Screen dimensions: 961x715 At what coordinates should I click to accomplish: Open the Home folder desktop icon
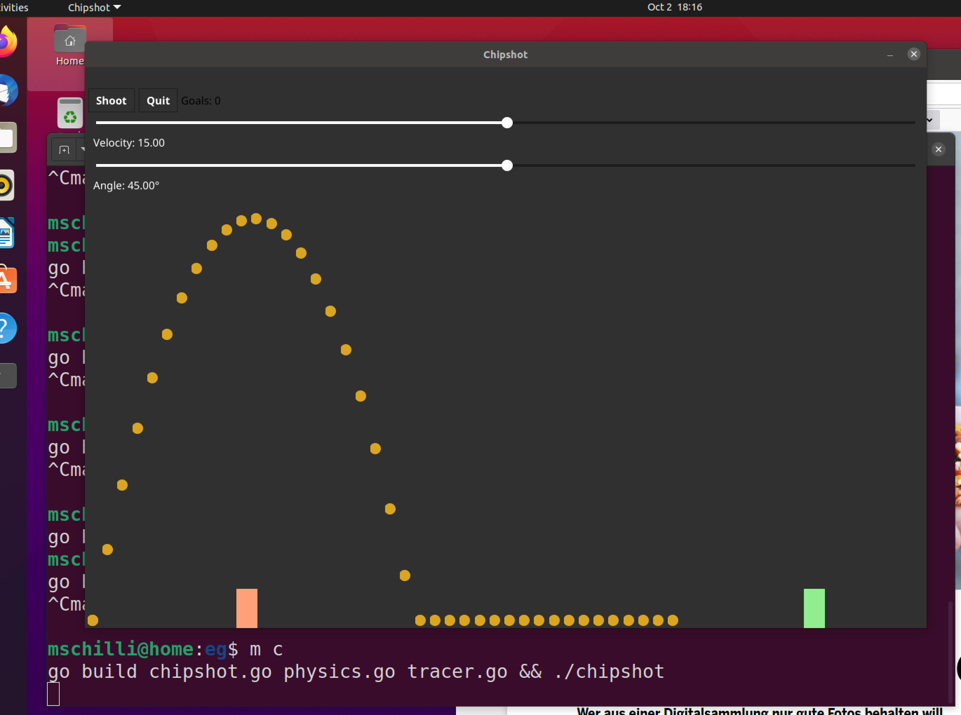coord(70,45)
